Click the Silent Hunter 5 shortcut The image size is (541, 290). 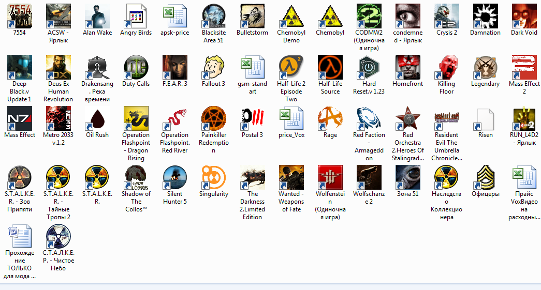pos(175,177)
